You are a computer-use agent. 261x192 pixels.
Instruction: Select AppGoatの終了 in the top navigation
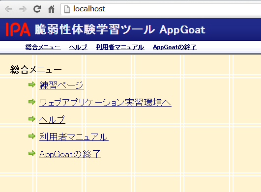point(175,47)
